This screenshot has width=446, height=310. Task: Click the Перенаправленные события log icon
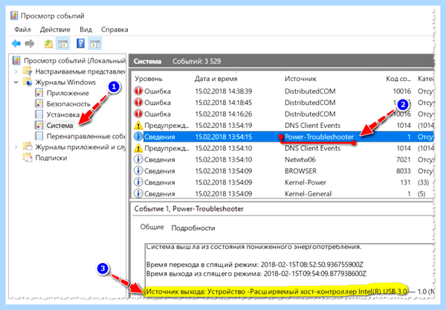39,136
